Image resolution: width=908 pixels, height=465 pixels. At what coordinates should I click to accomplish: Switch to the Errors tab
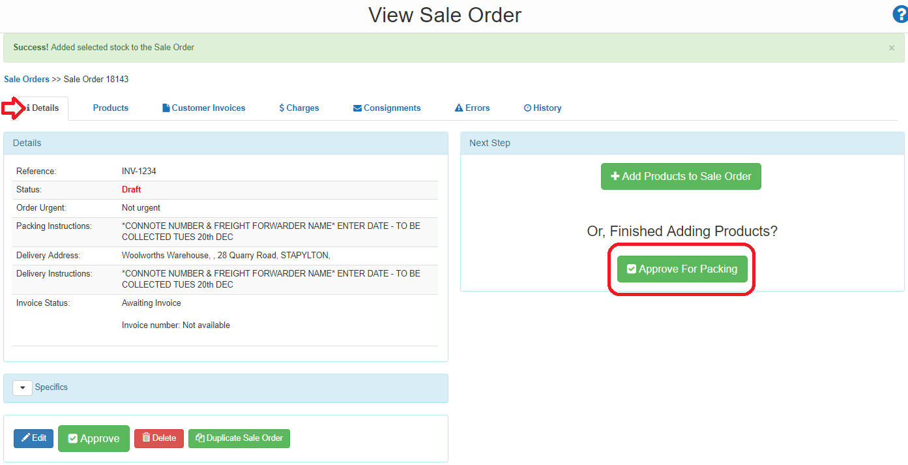coord(473,108)
